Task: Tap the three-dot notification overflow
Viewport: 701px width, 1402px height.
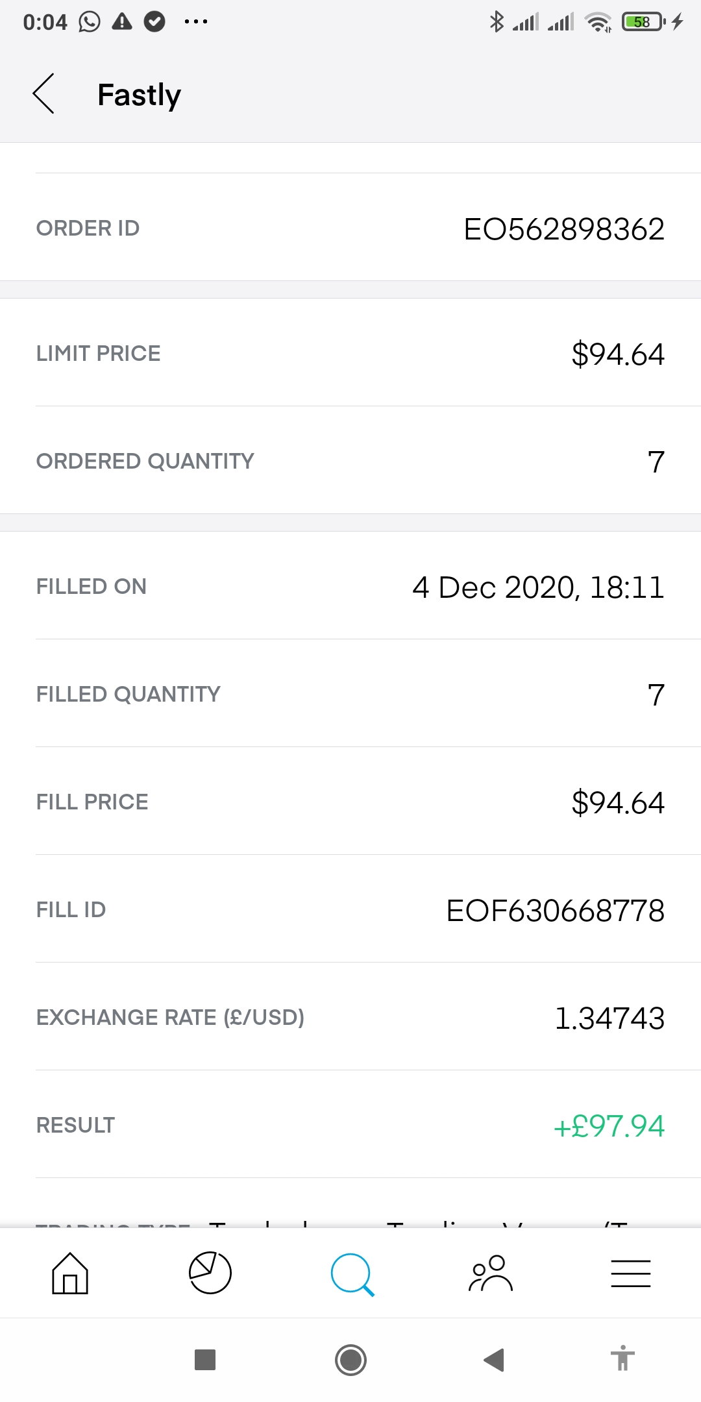Action: tap(195, 21)
